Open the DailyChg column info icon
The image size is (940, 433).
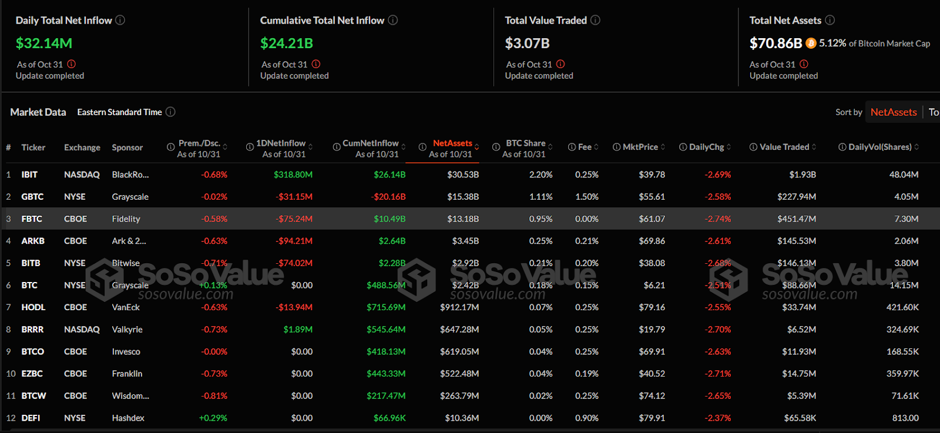[x=683, y=147]
